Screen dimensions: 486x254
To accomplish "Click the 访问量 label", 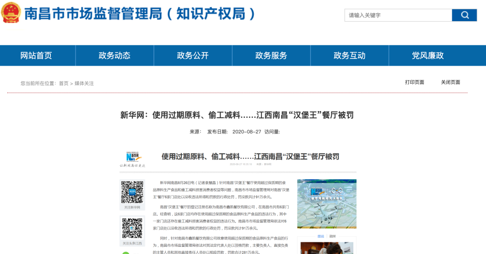I will pos(272,132).
